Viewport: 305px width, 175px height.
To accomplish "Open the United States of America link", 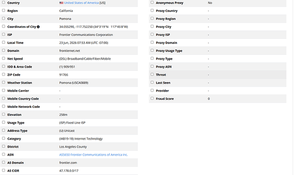I will click(81, 3).
